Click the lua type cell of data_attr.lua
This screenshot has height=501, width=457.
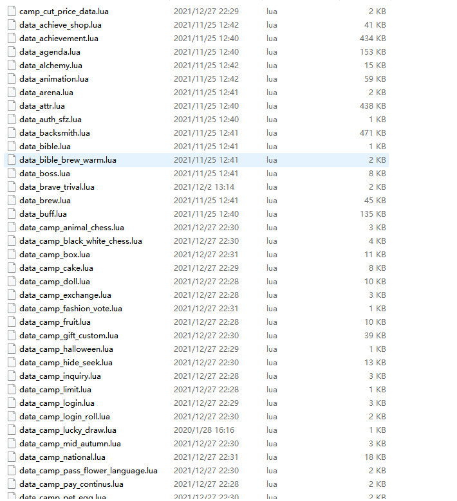click(x=272, y=106)
